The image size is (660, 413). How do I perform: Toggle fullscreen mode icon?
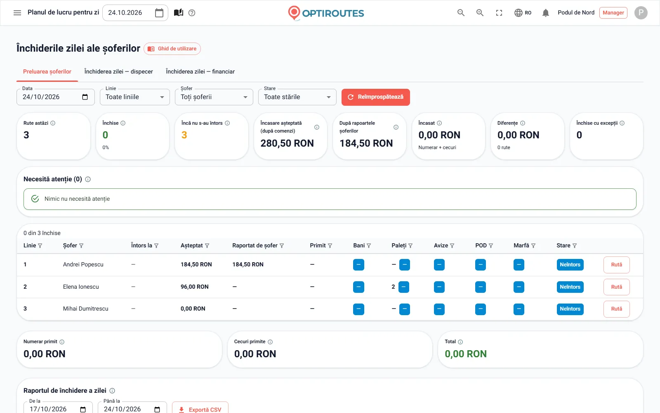tap(499, 13)
